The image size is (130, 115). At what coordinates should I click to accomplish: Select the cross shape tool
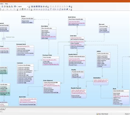(65, 9)
